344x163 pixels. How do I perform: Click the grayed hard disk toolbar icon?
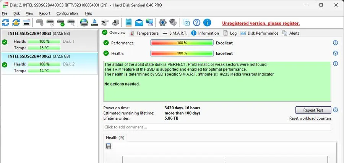(39, 22)
